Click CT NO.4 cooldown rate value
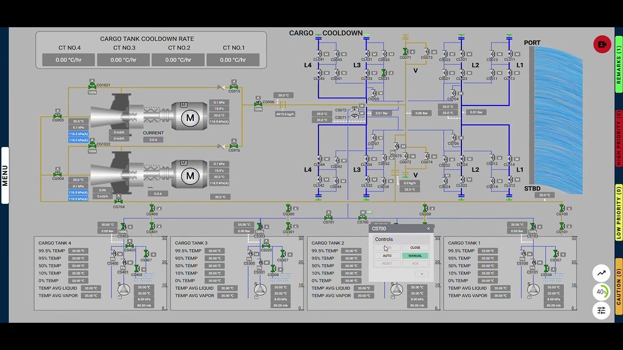 tap(69, 60)
